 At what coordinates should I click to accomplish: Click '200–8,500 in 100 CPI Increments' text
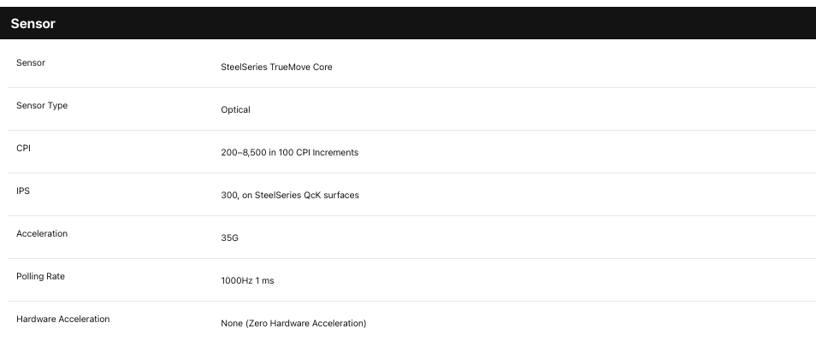[x=289, y=152]
